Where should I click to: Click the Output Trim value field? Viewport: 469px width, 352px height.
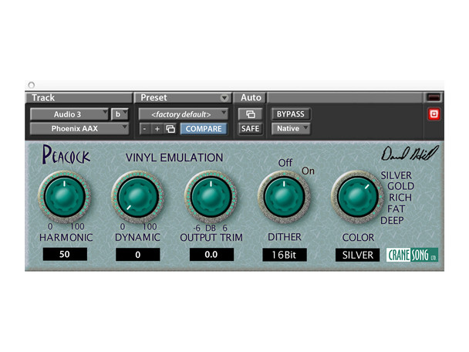211,255
